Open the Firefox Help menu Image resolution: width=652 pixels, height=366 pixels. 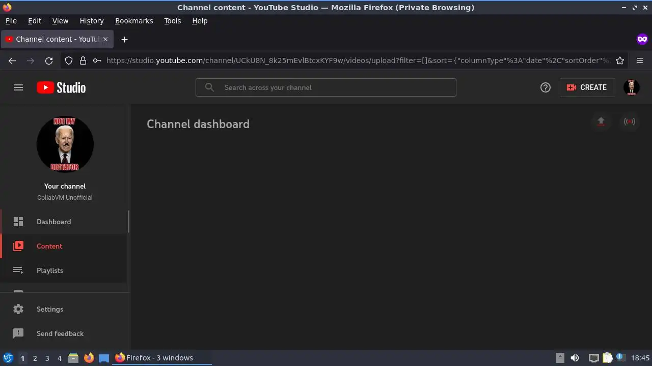point(200,21)
